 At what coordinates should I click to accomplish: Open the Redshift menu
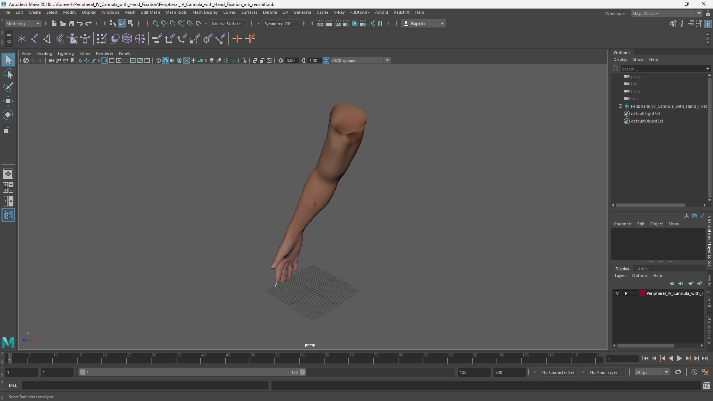[401, 12]
